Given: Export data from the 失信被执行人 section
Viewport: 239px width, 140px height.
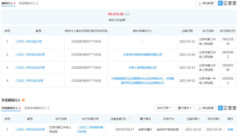Looking at the screenshot, I should [206, 108].
